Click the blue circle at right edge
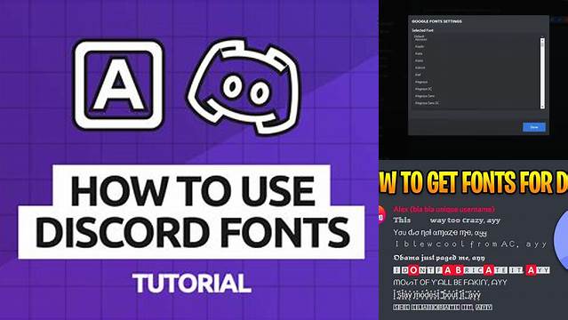Image resolution: width=568 pixels, height=320 pixels. coord(562,239)
